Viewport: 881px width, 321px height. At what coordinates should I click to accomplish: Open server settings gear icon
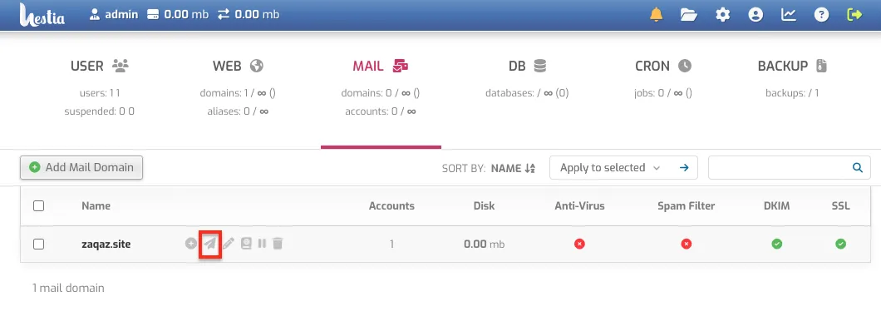(722, 15)
